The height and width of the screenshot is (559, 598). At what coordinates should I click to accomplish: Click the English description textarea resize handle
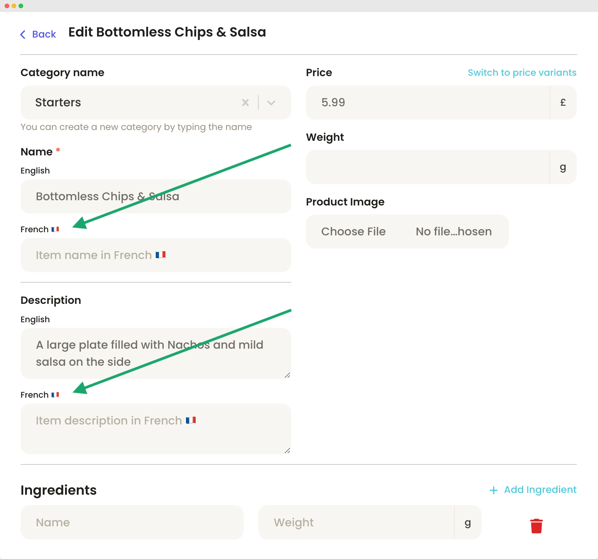tap(287, 375)
